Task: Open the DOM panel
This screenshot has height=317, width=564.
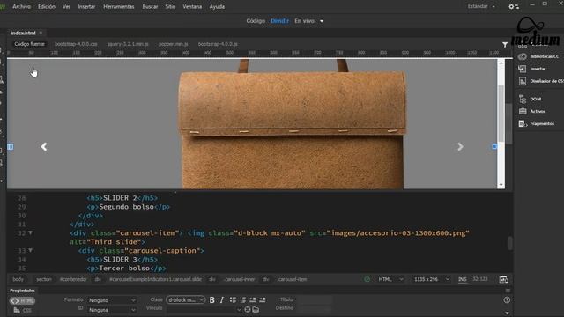Action: click(x=531, y=99)
